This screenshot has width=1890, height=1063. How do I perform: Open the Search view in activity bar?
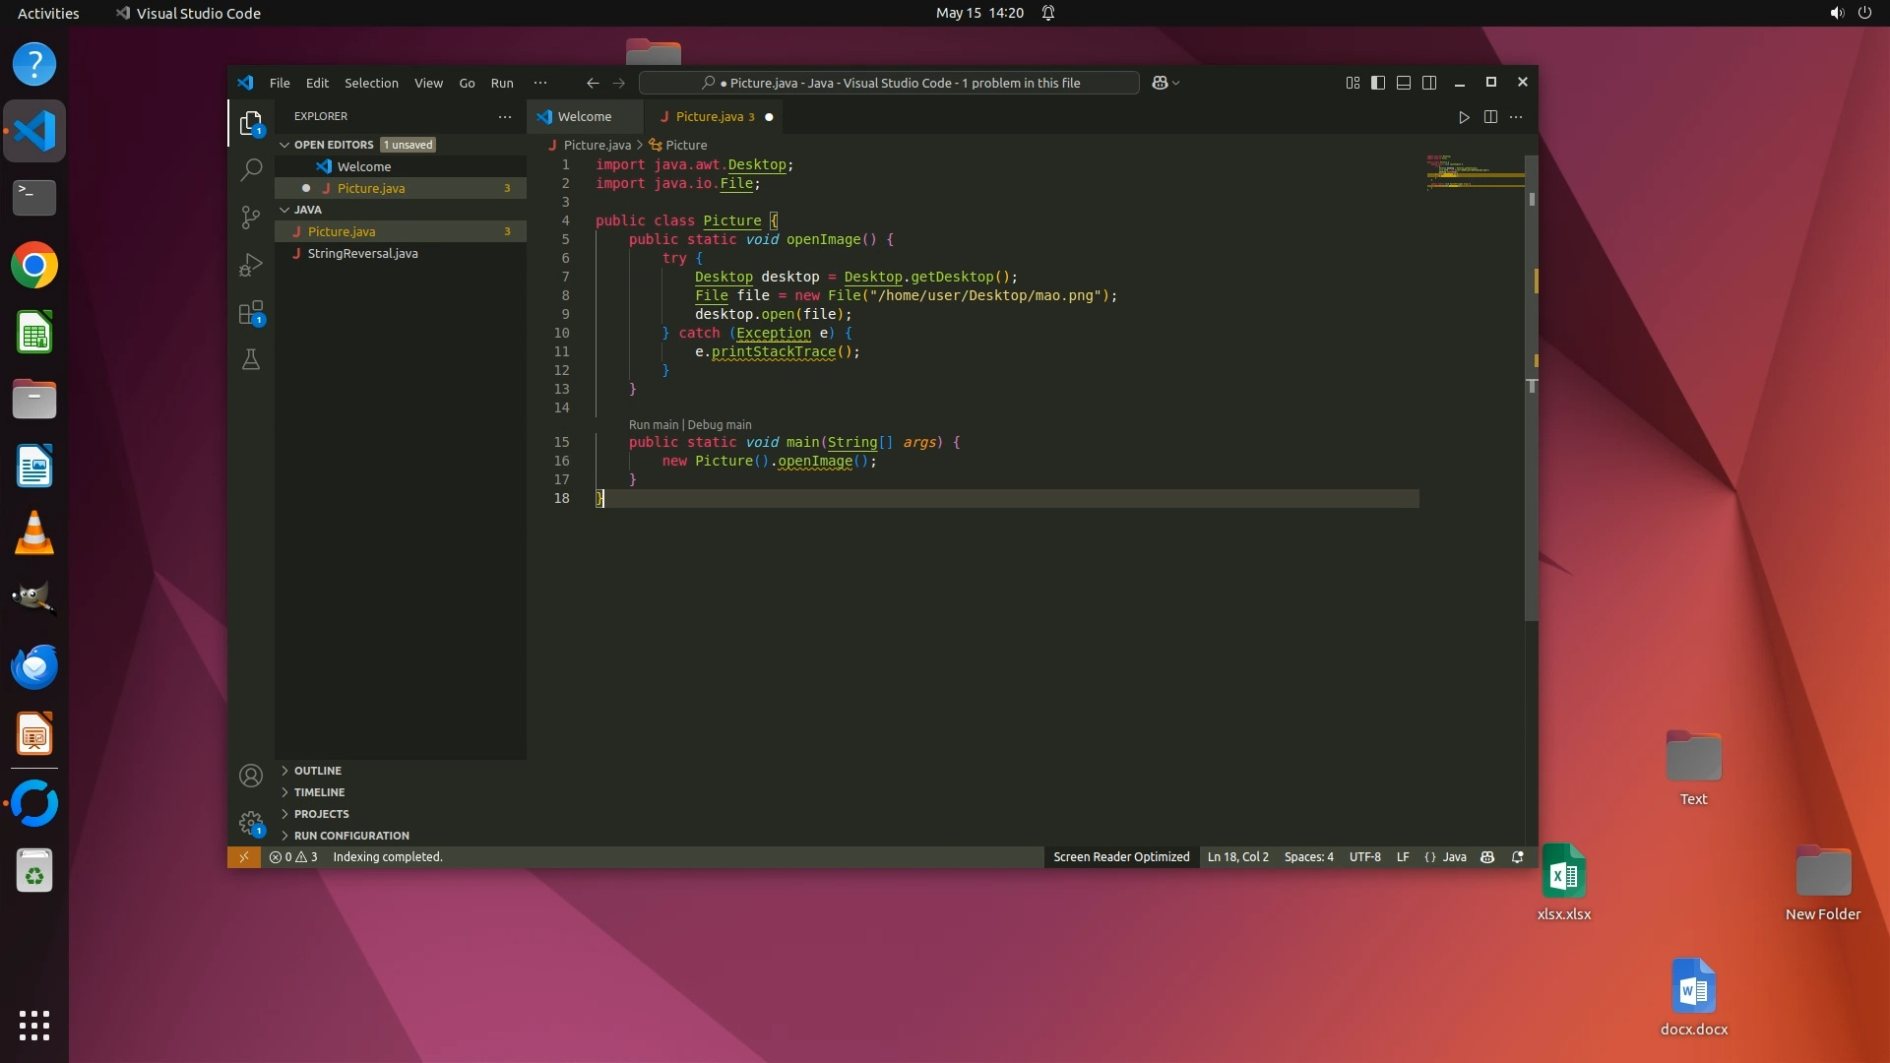point(251,169)
